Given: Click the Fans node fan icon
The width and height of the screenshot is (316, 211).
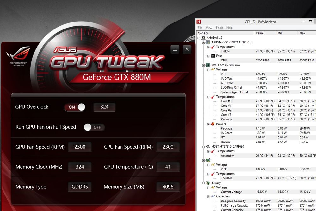Looking at the screenshot, I should (x=213, y=56).
